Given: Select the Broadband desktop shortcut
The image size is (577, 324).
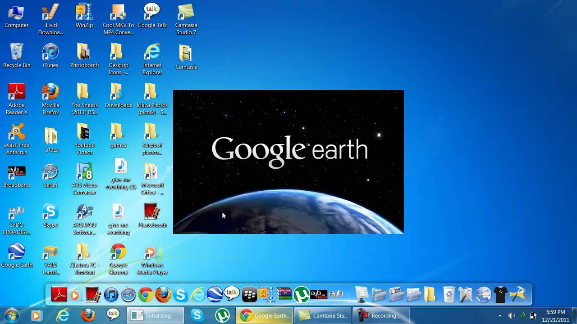Looking at the screenshot, I should click(17, 176).
